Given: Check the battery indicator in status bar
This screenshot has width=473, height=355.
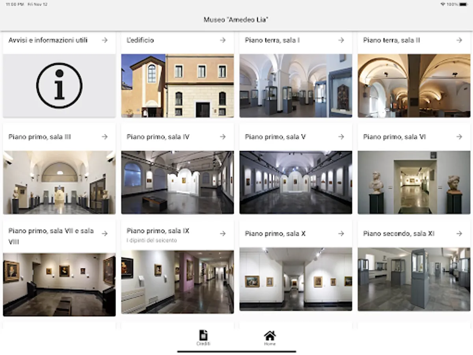Looking at the screenshot, I should coord(463,4).
